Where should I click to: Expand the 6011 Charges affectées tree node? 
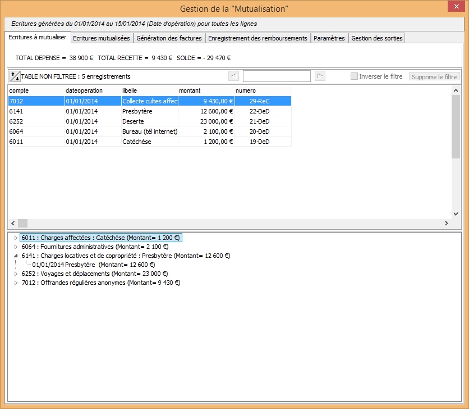click(x=16, y=238)
